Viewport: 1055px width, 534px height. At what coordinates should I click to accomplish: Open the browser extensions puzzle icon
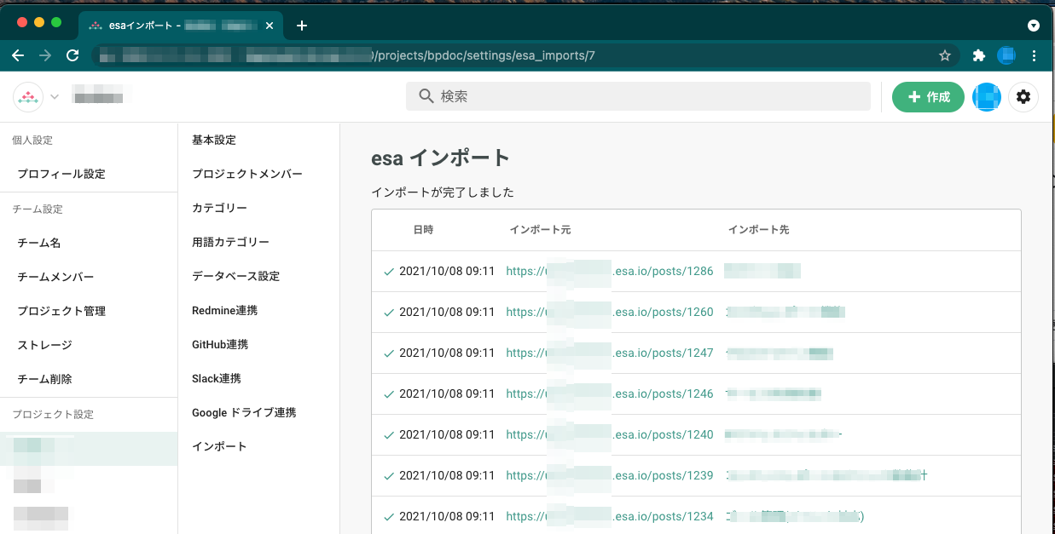pos(979,55)
